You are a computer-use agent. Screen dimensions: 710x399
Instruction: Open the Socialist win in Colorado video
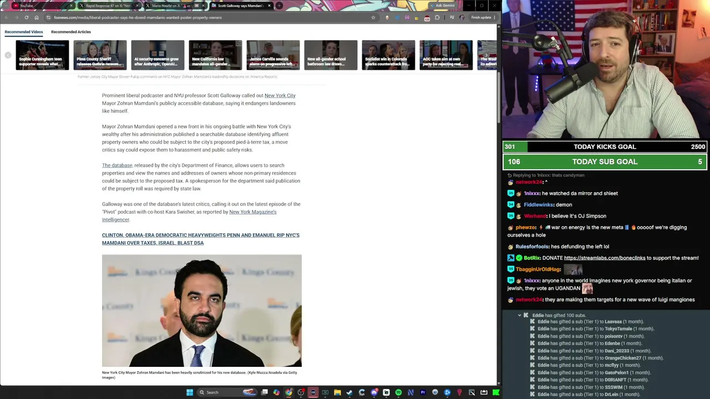tap(388, 55)
